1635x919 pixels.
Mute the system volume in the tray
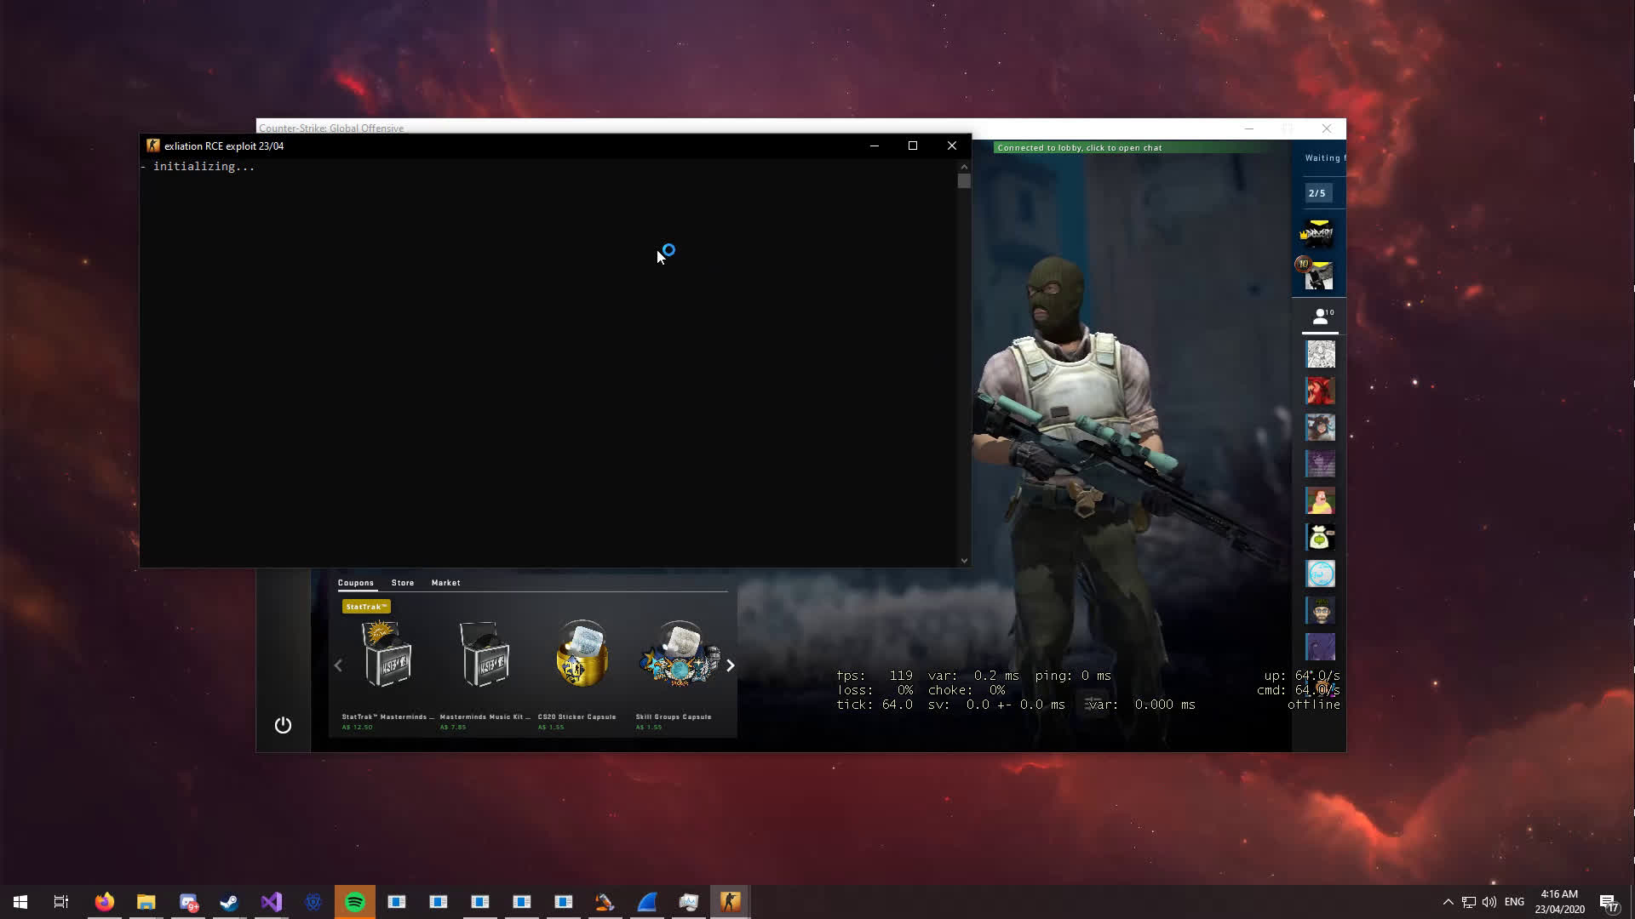(1489, 901)
